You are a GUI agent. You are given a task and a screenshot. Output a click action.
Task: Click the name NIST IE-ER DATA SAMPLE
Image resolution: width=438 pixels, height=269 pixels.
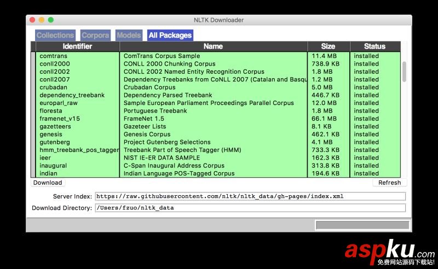tap(162, 157)
